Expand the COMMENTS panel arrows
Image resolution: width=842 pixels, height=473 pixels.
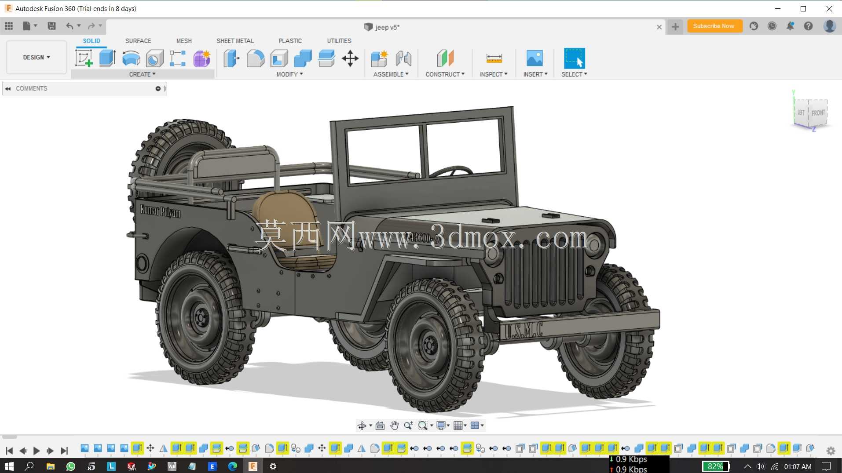point(8,88)
